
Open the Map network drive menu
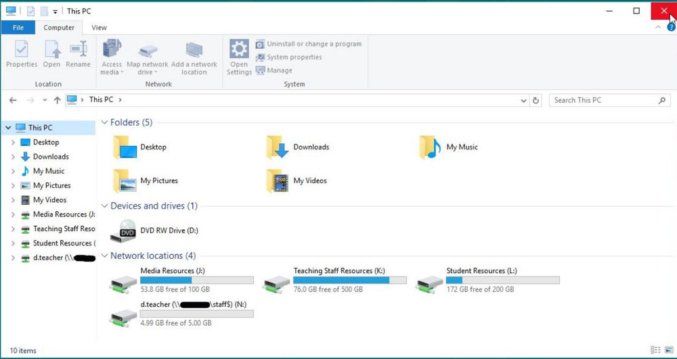148,57
